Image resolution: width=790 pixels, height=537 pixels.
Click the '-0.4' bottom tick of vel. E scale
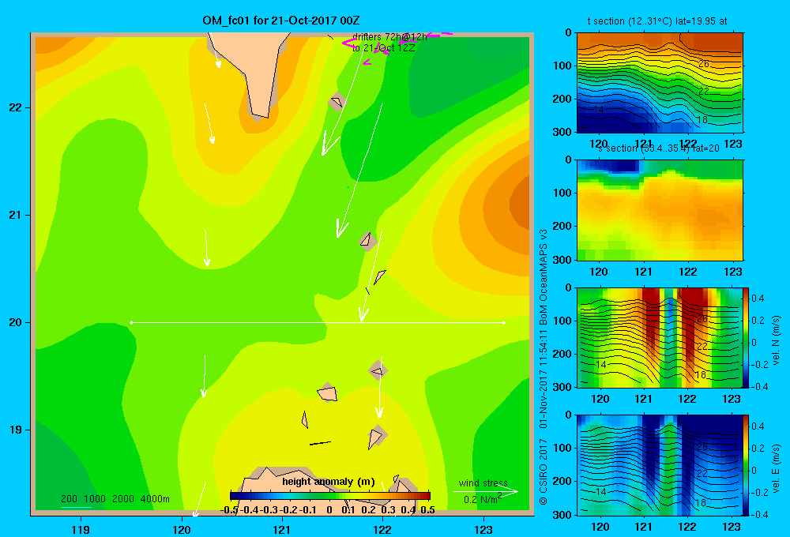(758, 514)
